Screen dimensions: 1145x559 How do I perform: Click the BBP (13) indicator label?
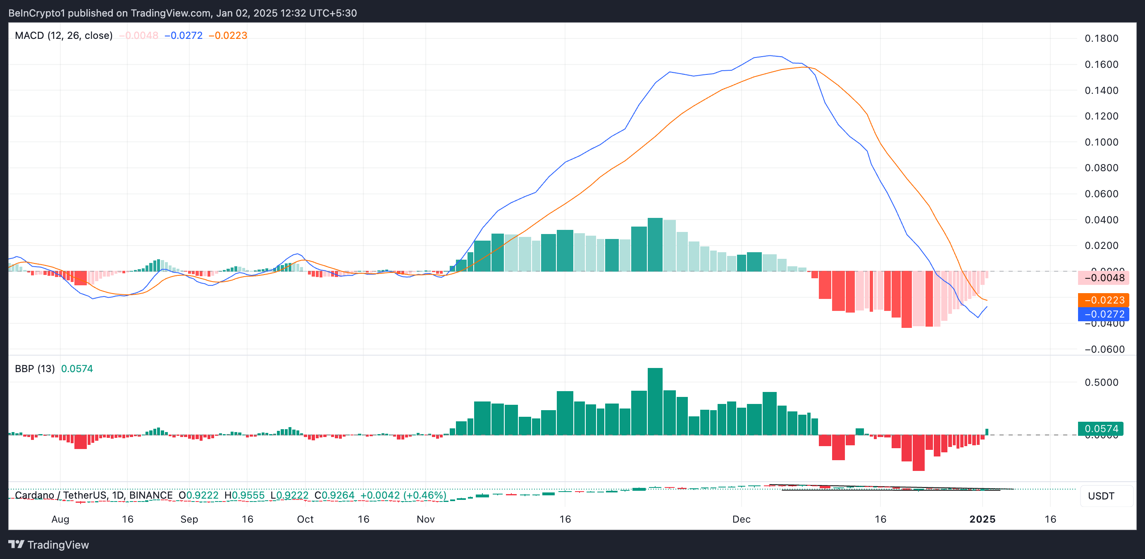[35, 369]
